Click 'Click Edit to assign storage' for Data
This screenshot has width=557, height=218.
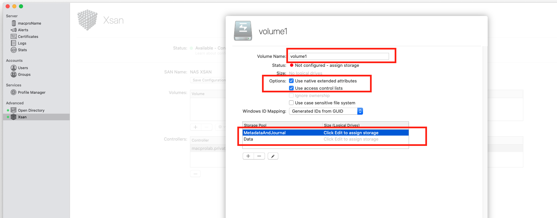[x=351, y=139]
